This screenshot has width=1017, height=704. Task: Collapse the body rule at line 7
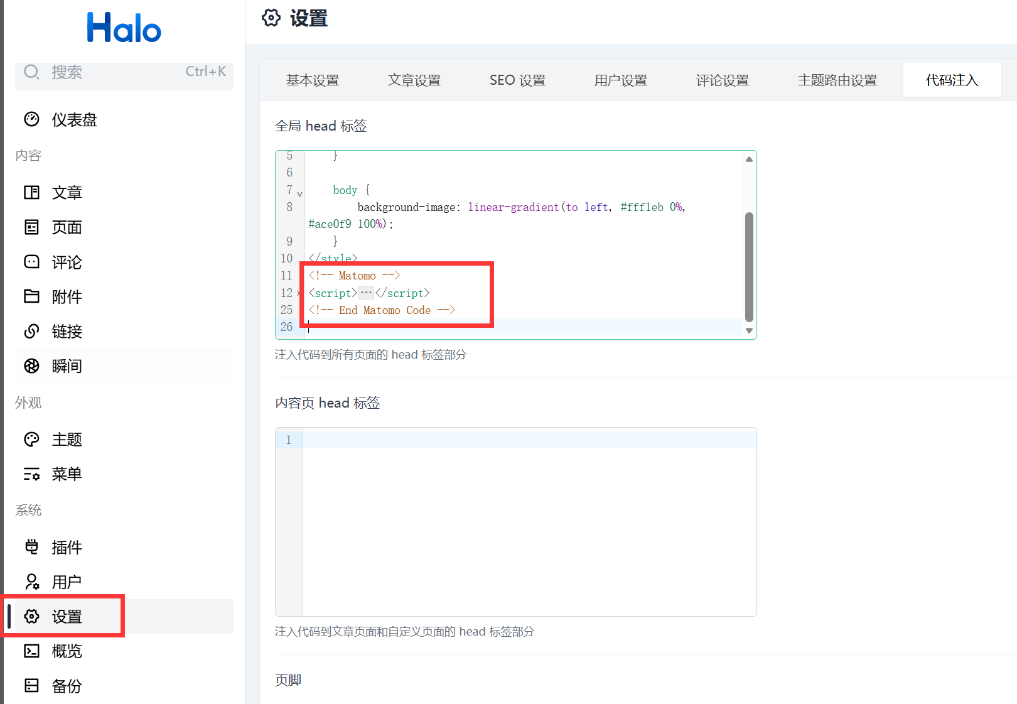click(x=299, y=193)
